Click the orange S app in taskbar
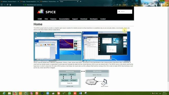The height and width of the screenshot is (95, 169). point(37,93)
